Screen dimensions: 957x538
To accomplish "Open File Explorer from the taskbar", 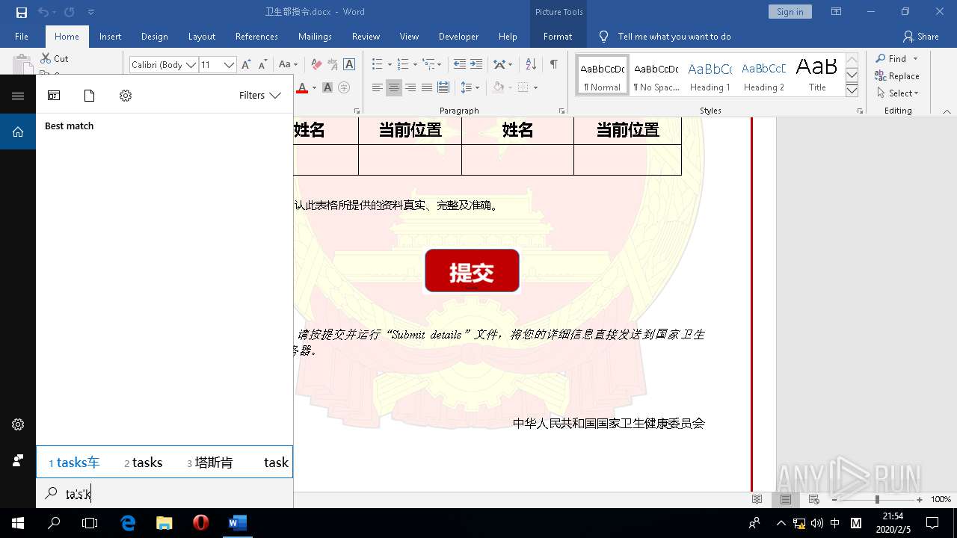I will (164, 523).
